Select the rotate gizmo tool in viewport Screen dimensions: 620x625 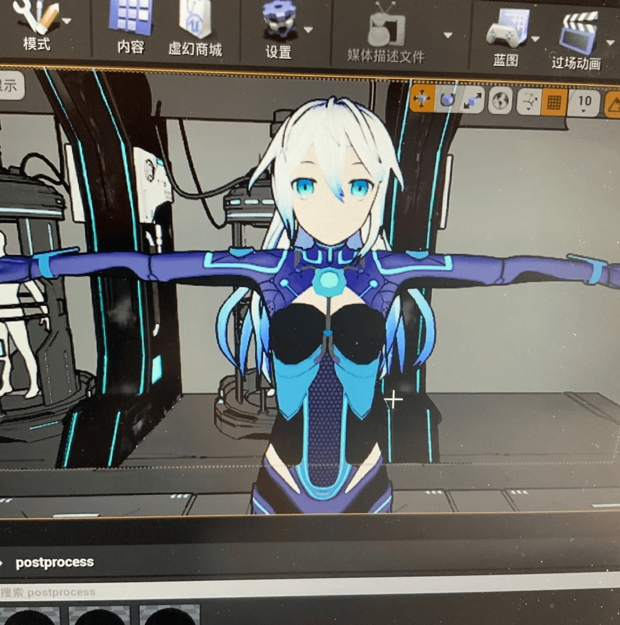pyautogui.click(x=447, y=100)
